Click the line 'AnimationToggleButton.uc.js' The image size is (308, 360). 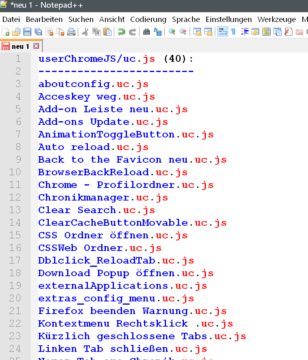(126, 135)
